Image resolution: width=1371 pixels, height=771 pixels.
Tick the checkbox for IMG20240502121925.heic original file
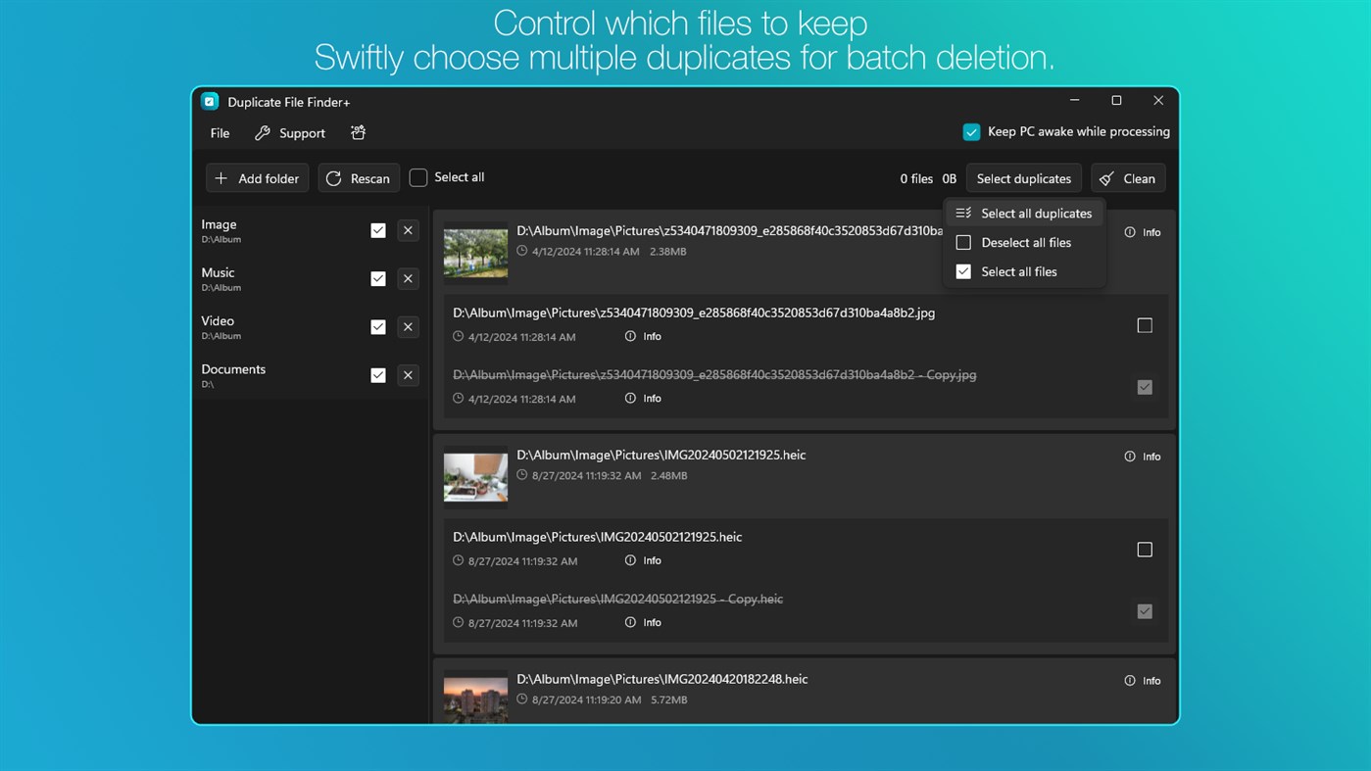click(x=1145, y=550)
